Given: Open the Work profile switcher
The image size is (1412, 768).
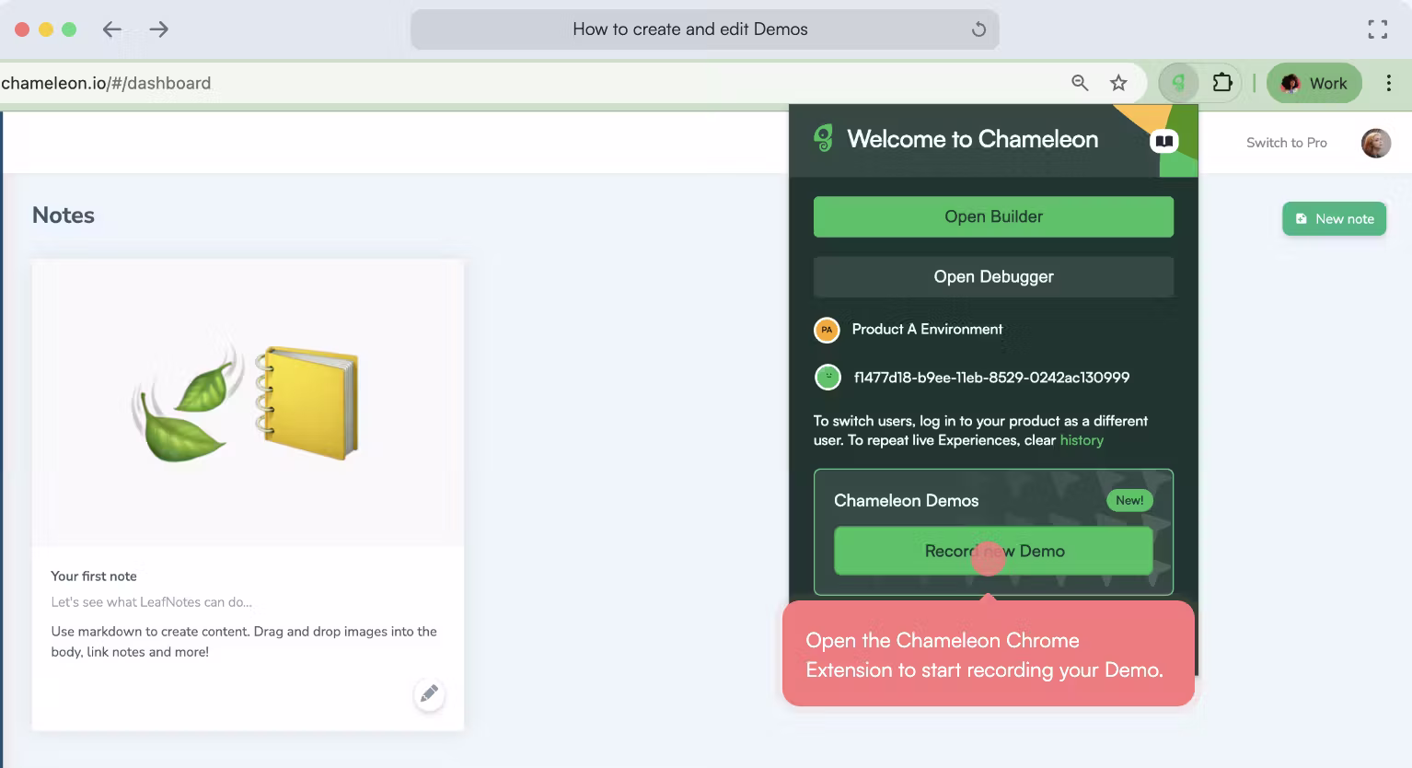Looking at the screenshot, I should point(1314,83).
